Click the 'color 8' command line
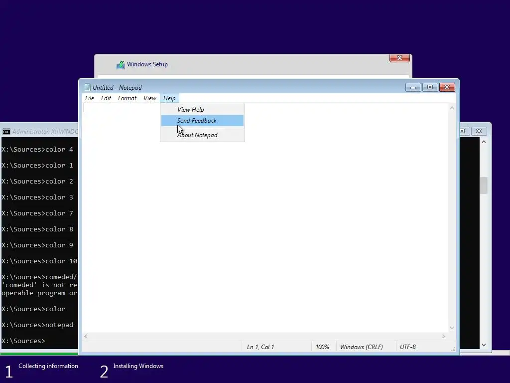 pos(37,229)
